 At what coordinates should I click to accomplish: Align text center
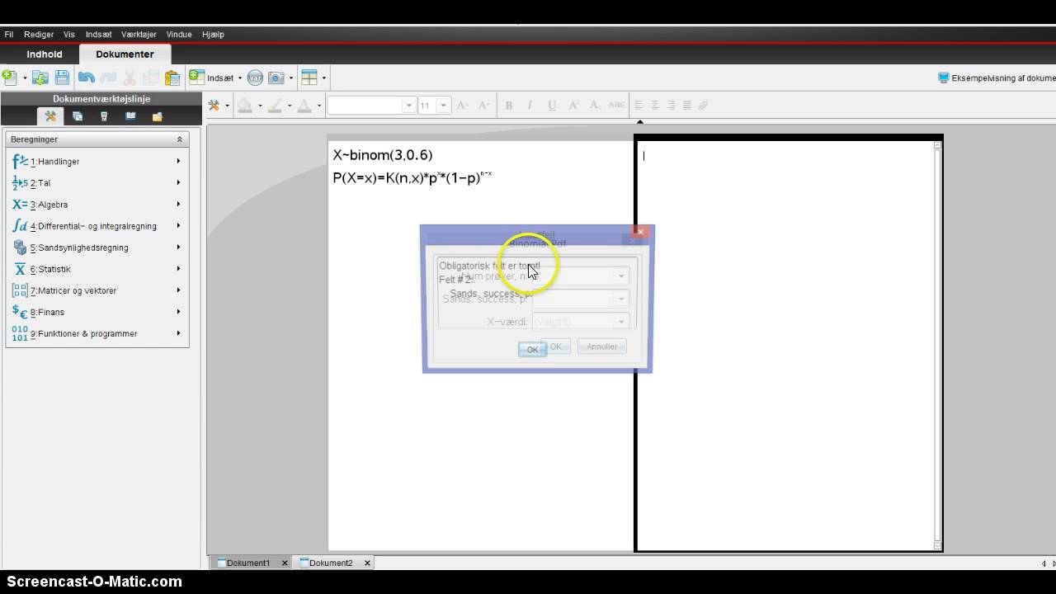coord(655,105)
